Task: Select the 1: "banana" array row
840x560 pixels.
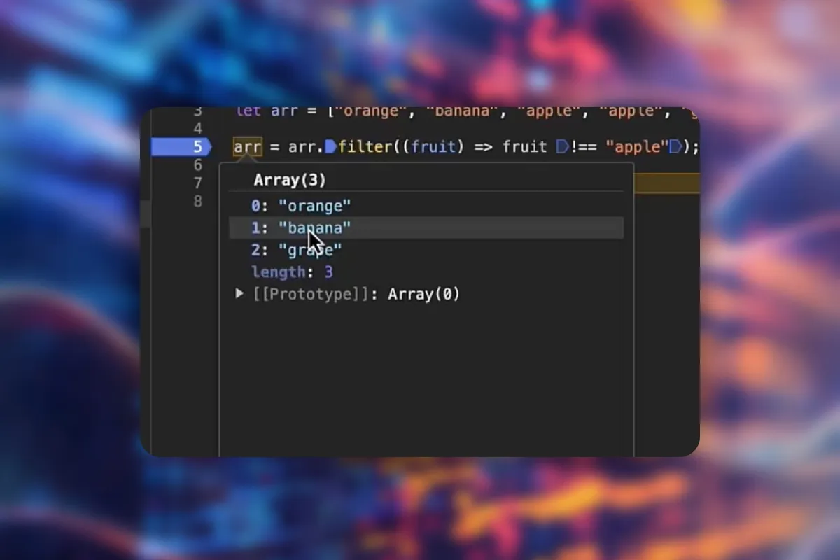Action: pos(426,228)
